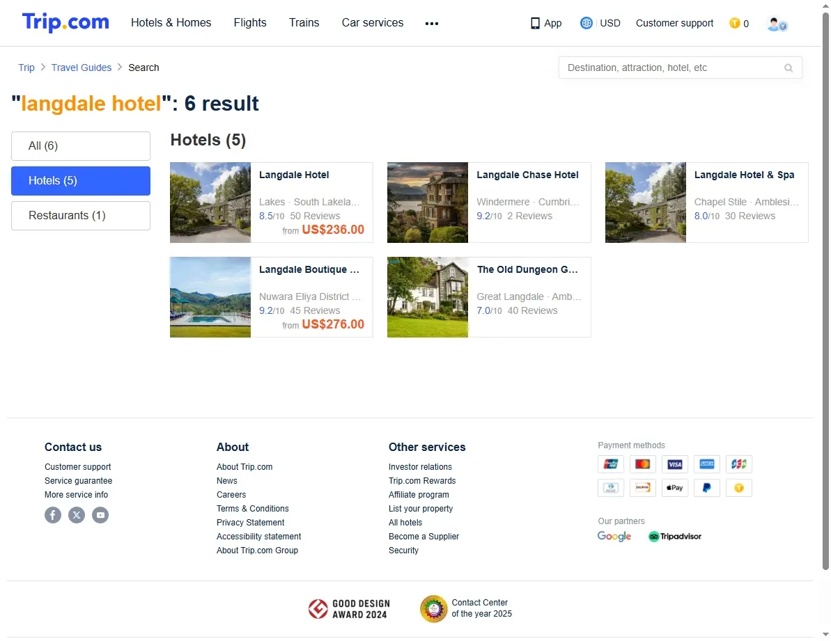This screenshot has width=831, height=641.
Task: Open the X social icon
Action: coord(77,515)
